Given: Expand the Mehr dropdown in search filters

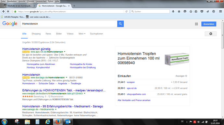Looking at the screenshot, I should (82, 34).
